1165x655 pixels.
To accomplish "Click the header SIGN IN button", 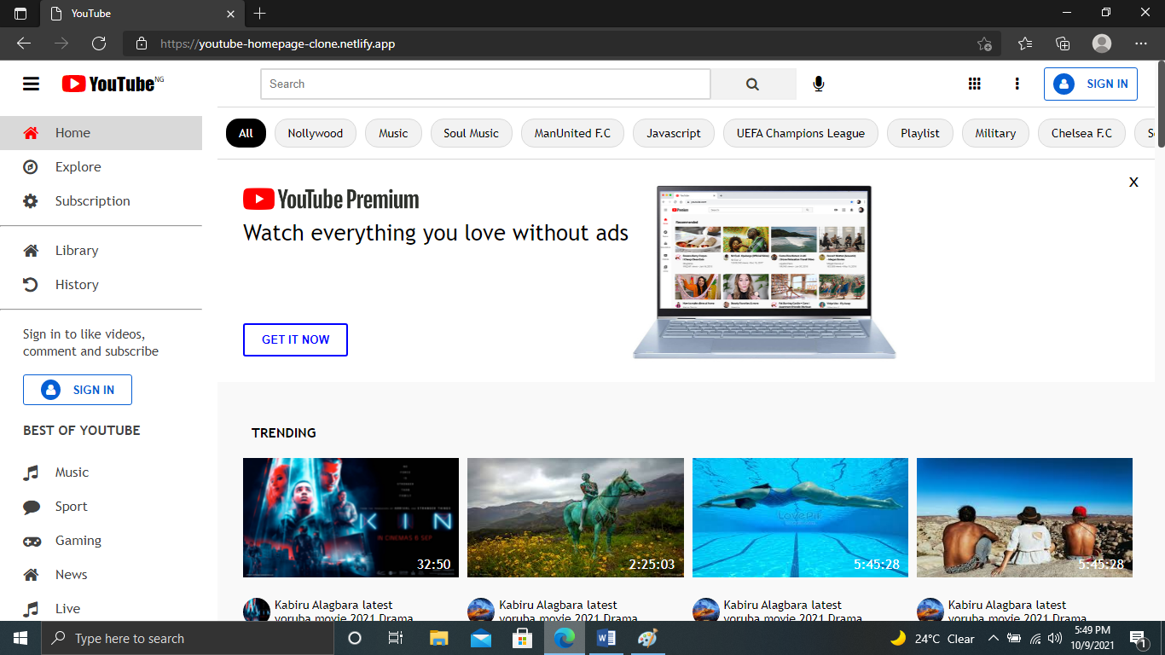I will (1091, 84).
